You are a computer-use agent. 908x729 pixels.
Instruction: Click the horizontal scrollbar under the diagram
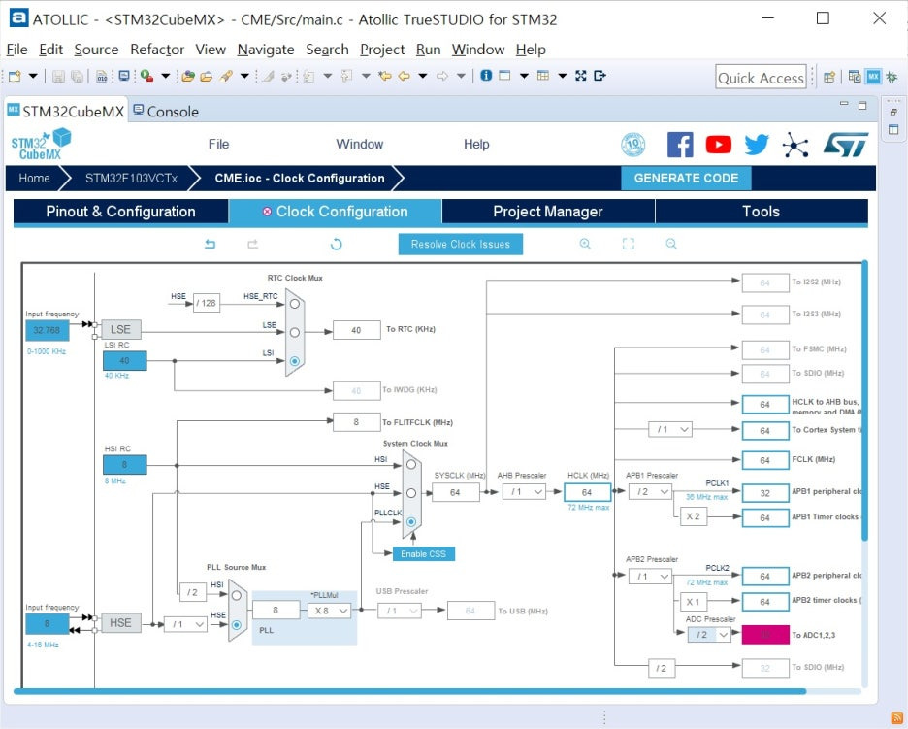(x=409, y=691)
